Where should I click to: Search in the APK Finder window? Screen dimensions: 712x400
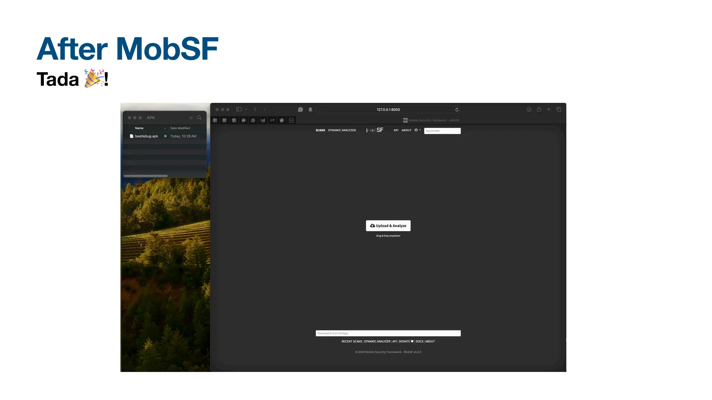tap(199, 118)
